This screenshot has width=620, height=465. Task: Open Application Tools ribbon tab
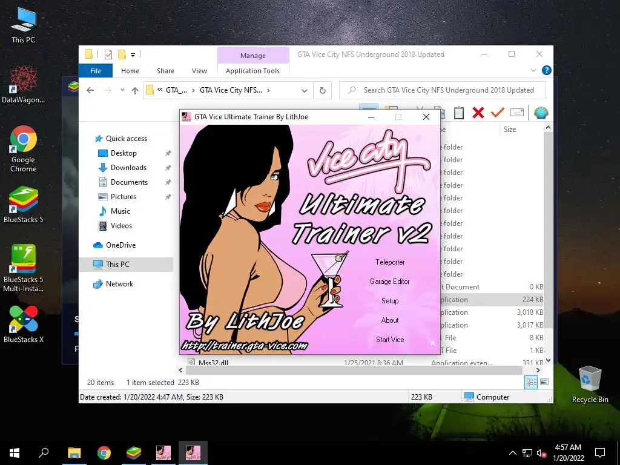tap(252, 71)
